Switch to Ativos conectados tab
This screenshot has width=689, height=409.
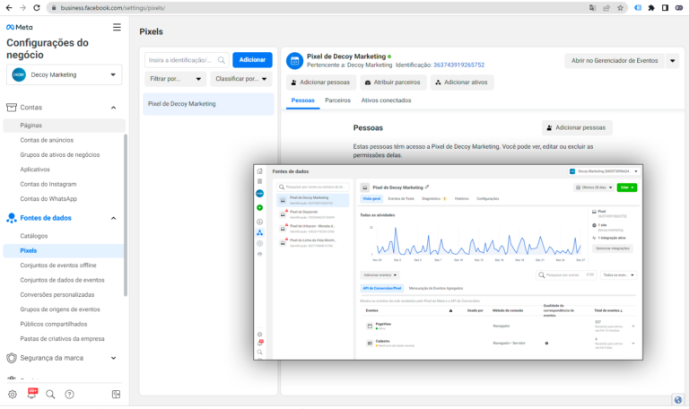386,100
